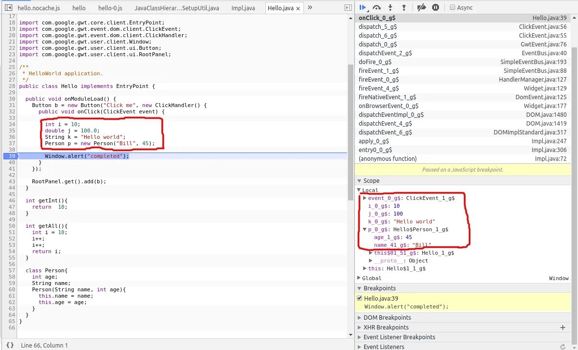The image size is (578, 350).
Task: Expand the __proto__ Object entry
Action: [370, 261]
